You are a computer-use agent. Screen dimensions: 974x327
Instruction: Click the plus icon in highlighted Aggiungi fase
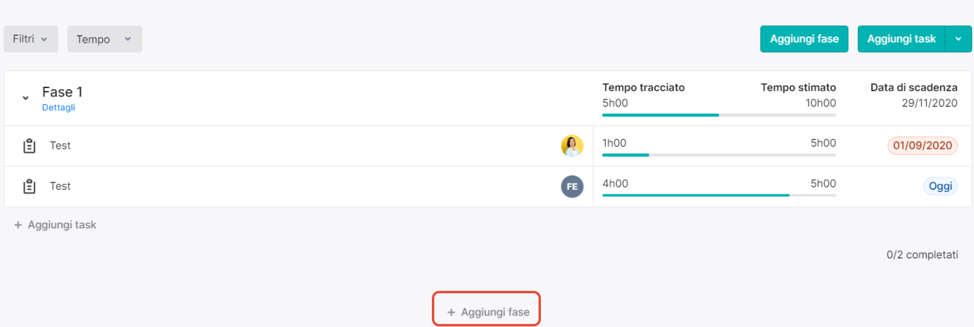[451, 313]
